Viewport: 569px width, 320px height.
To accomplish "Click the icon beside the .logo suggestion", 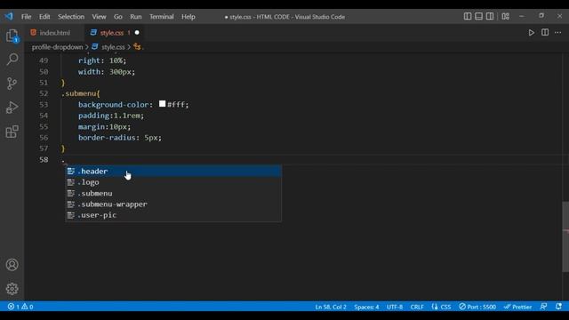I will click(x=71, y=182).
